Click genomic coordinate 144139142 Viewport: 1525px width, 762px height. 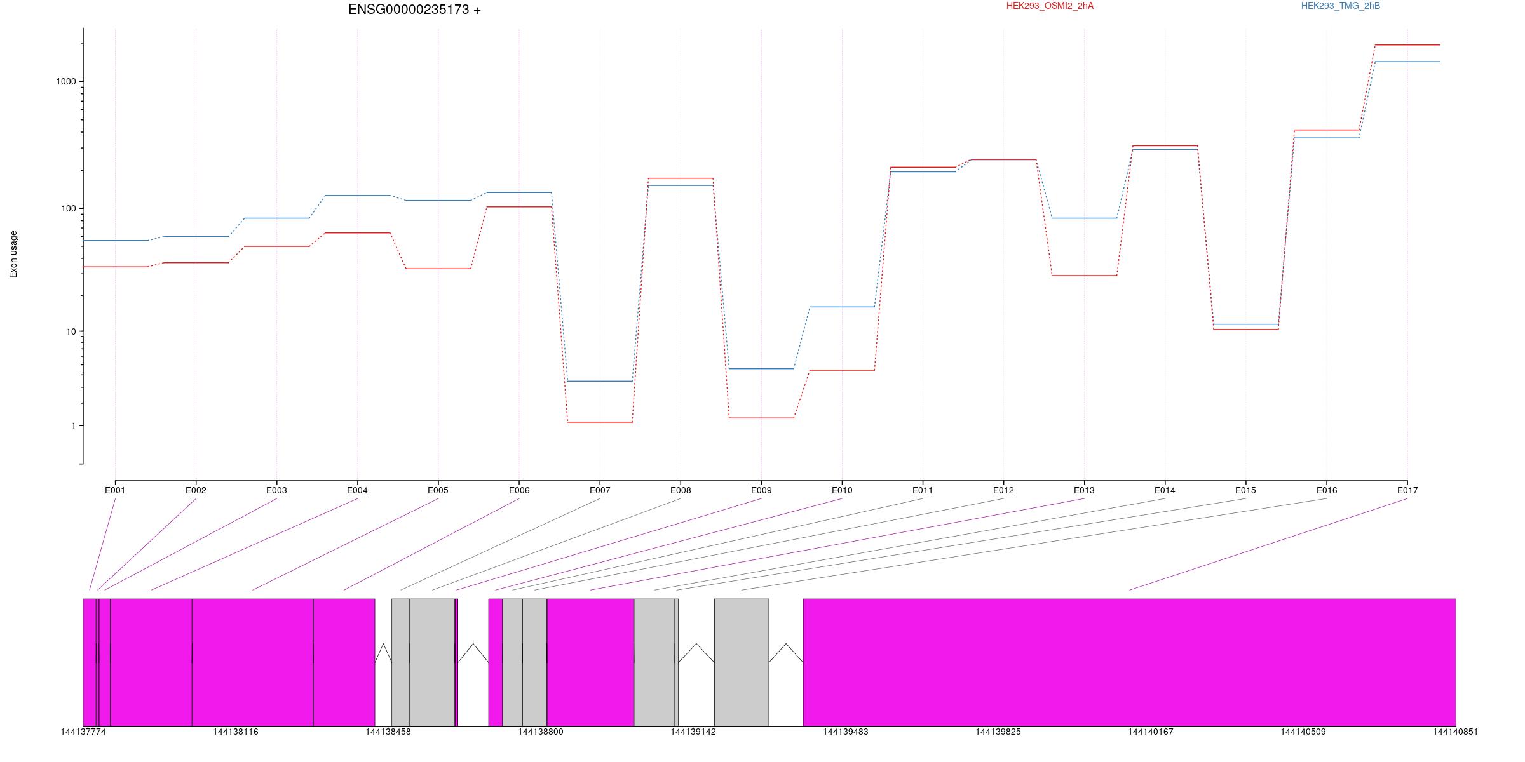[693, 732]
